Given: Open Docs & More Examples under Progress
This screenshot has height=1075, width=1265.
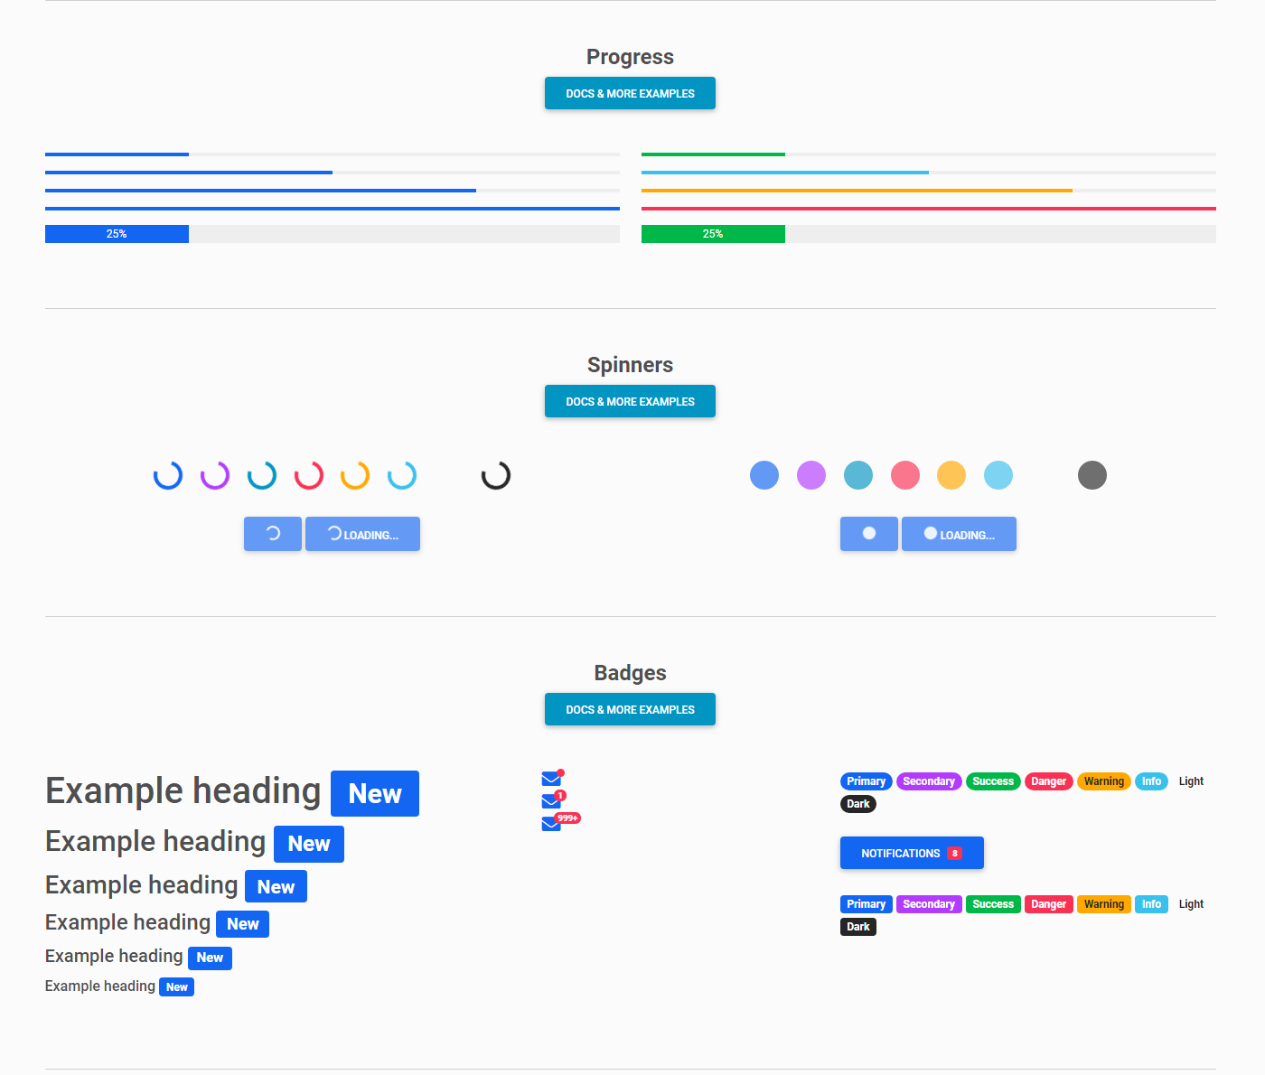Looking at the screenshot, I should 630,93.
